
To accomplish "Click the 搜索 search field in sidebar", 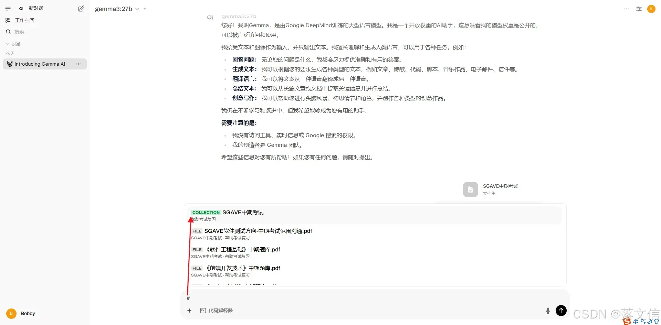I will pos(44,32).
